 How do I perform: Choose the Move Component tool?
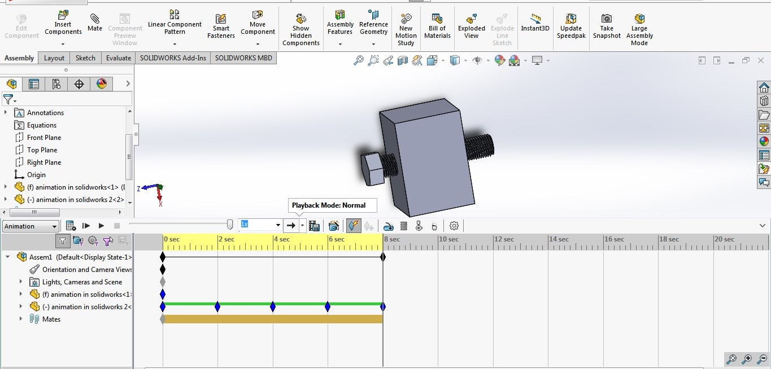pos(258,23)
